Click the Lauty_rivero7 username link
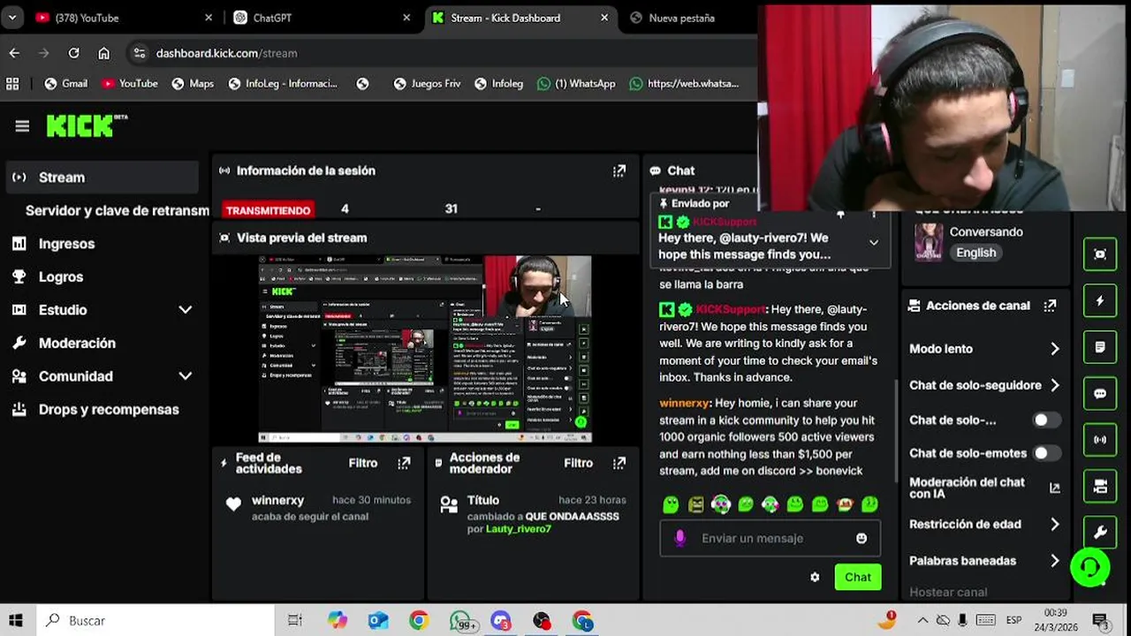 tap(519, 529)
